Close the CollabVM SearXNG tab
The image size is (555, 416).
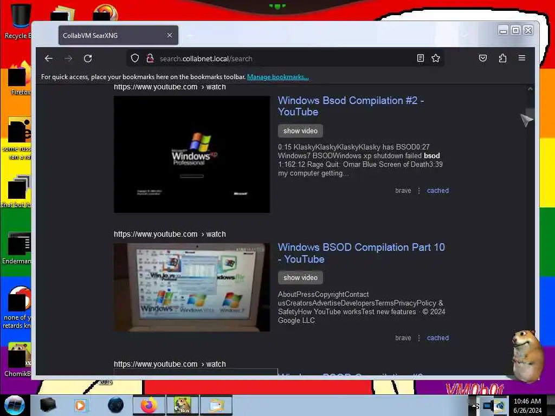pos(170,35)
